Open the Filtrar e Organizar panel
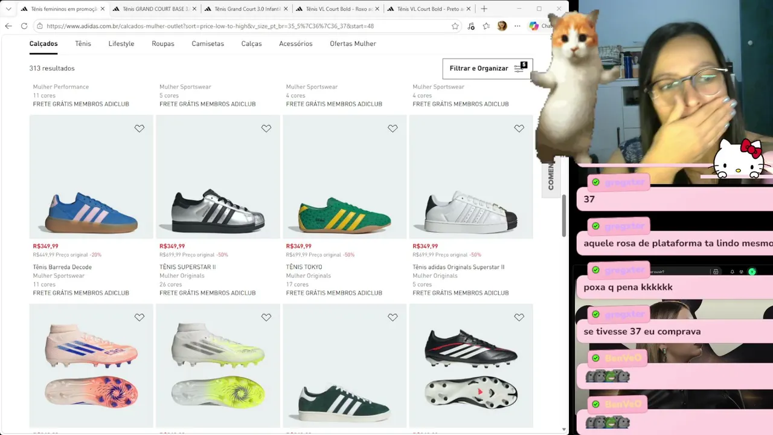 click(487, 68)
